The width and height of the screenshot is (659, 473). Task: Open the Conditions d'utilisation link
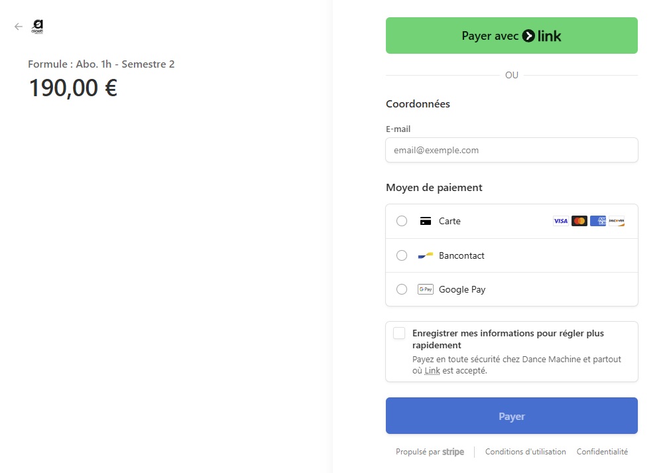525,452
